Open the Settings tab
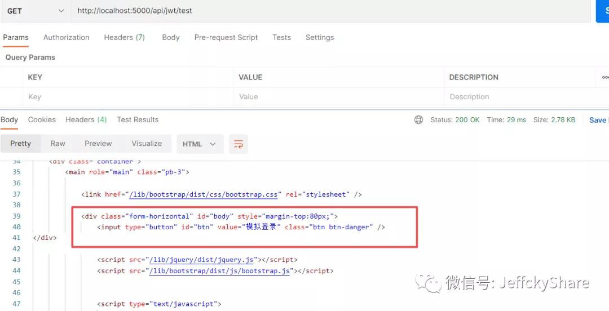Image resolution: width=609 pixels, height=311 pixels. tap(320, 37)
